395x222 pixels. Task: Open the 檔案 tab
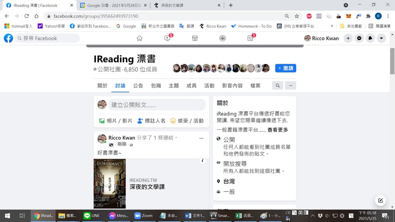(256, 85)
